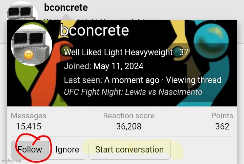Click the small avatar behind the popup
The width and height of the screenshot is (244, 164).
click(x=22, y=12)
